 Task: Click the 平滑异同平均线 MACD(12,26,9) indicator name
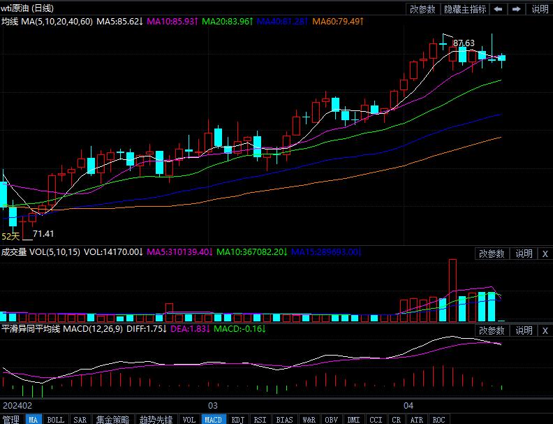[x=62, y=329]
